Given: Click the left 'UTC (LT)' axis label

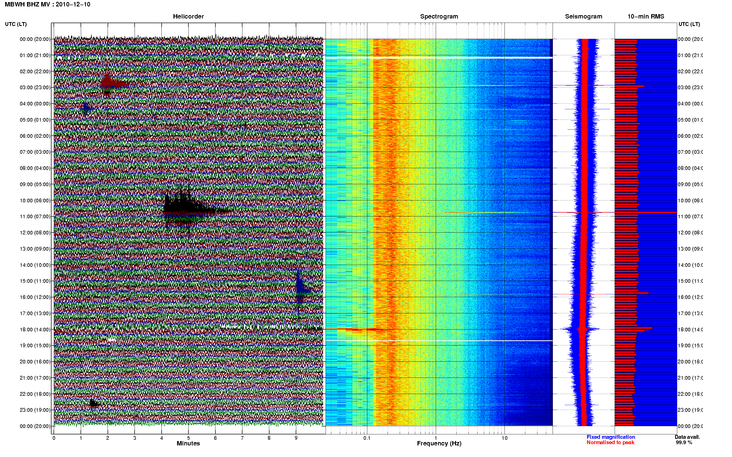Looking at the screenshot, I should 16,24.
